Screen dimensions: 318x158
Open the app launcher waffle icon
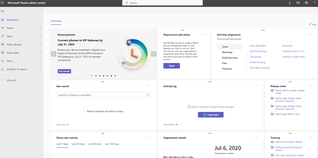point(3,3)
